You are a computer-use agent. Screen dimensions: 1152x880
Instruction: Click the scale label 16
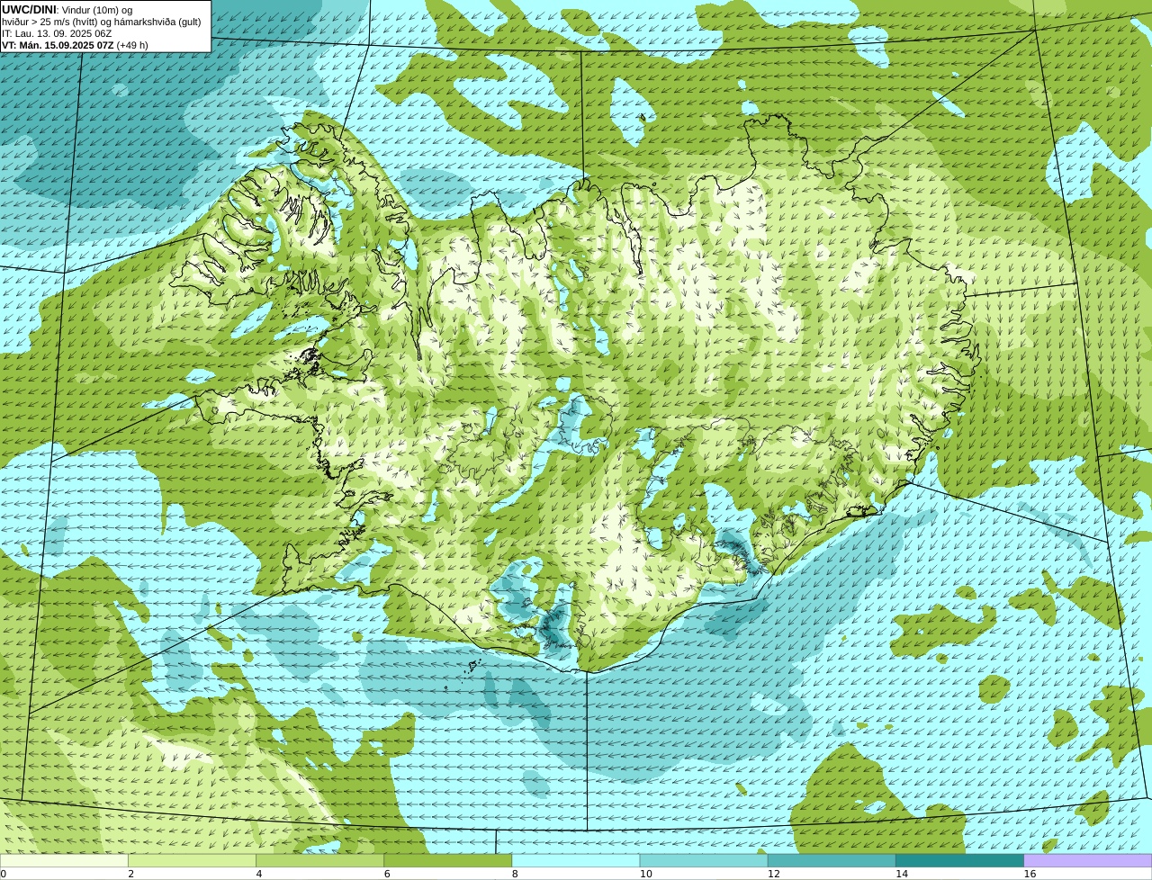(1030, 874)
